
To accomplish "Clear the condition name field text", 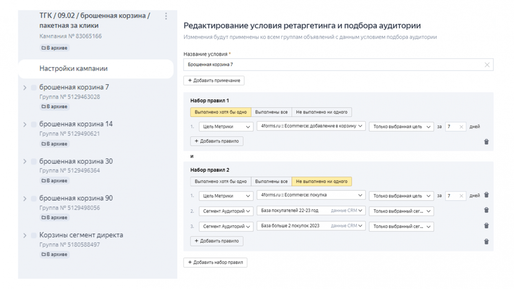I will (x=487, y=65).
